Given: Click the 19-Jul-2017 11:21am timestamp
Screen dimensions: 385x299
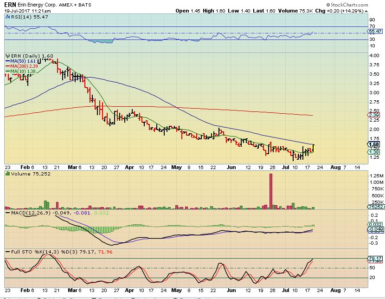Looking at the screenshot, I should tap(27, 11).
